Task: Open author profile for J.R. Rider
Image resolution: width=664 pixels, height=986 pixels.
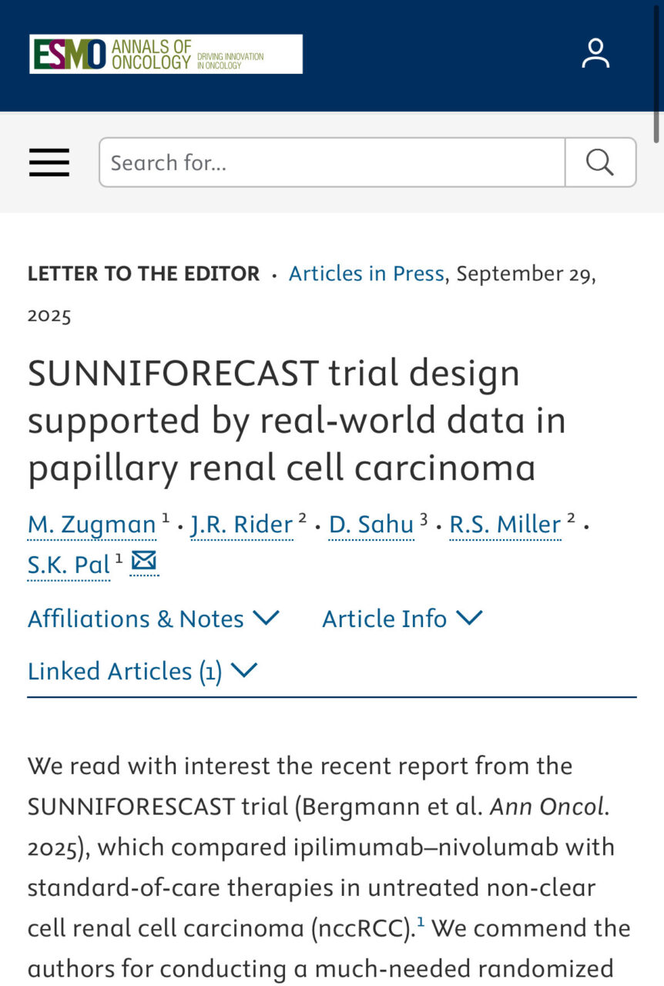Action: pyautogui.click(x=241, y=525)
